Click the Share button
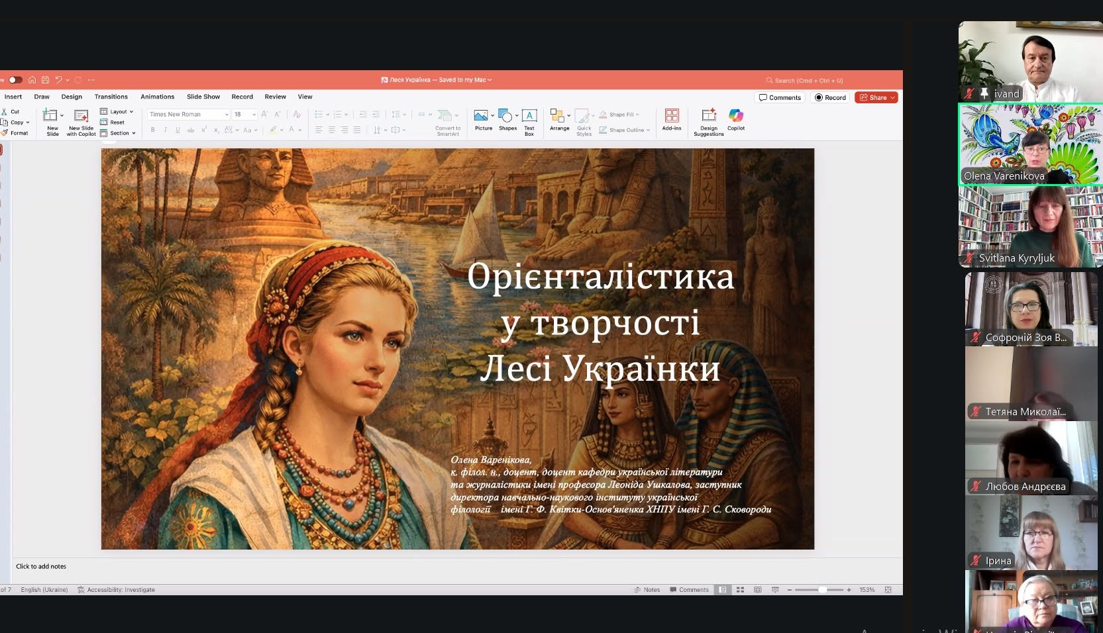1103x633 pixels. 876,97
